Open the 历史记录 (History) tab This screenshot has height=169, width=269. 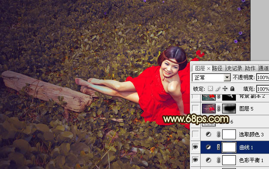pos(234,68)
